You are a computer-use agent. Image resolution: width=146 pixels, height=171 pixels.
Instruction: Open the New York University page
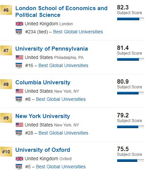tap(43, 116)
